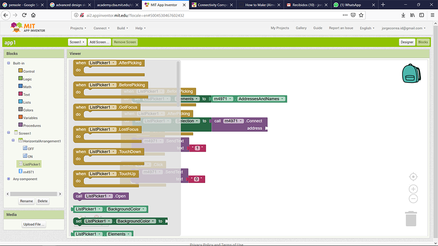Switch to Designer view
Viewport: 438px width, 246px height.
coord(407,42)
